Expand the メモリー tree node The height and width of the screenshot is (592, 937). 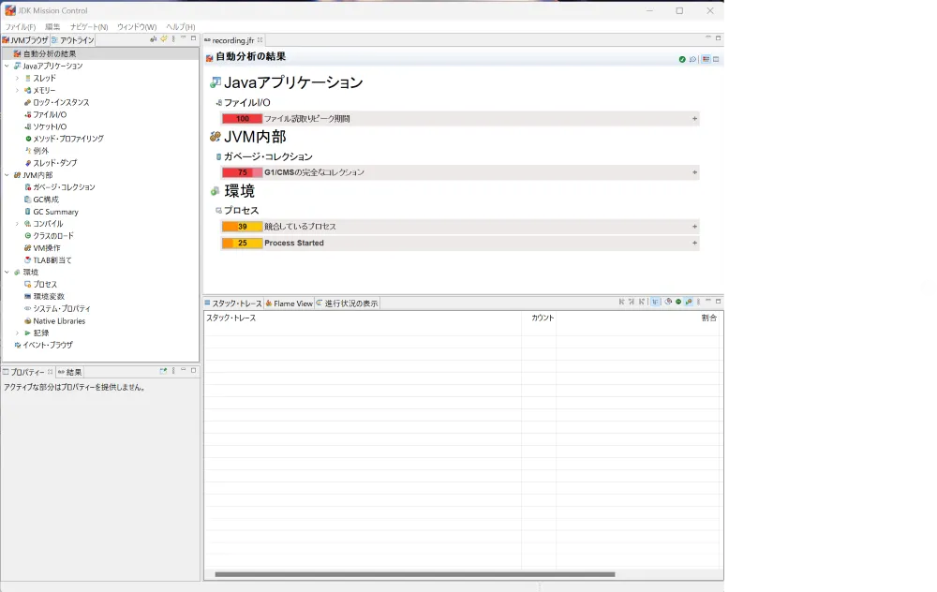pyautogui.click(x=17, y=90)
